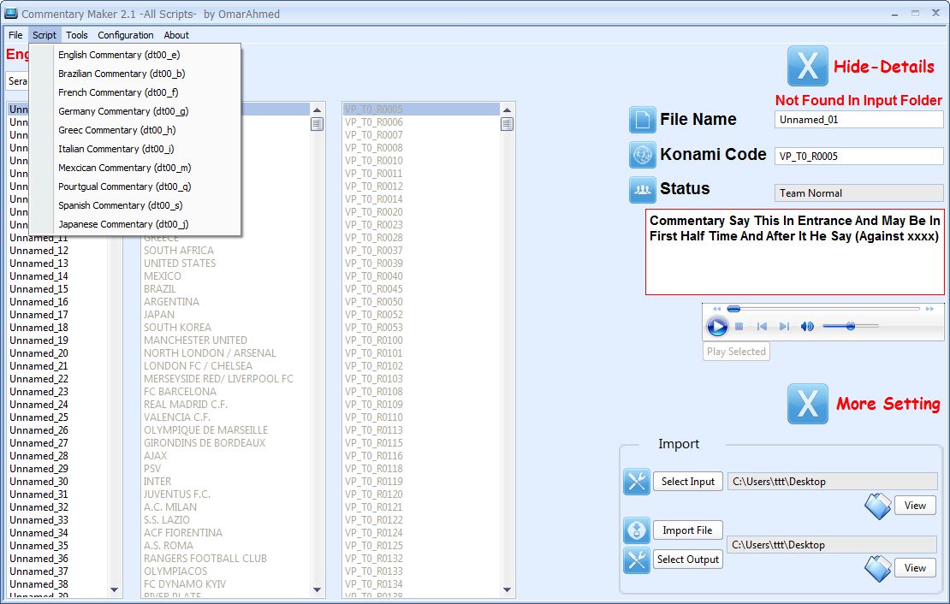This screenshot has width=950, height=604.
Task: Open the Configuration menu
Action: (x=126, y=35)
